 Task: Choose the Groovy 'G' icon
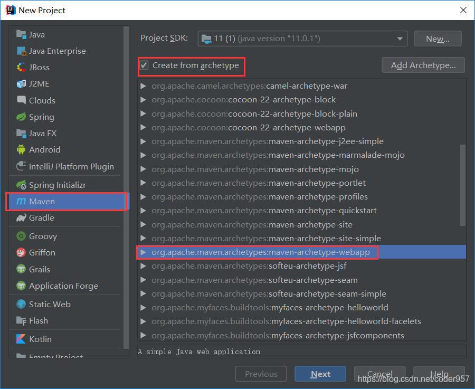(x=21, y=236)
